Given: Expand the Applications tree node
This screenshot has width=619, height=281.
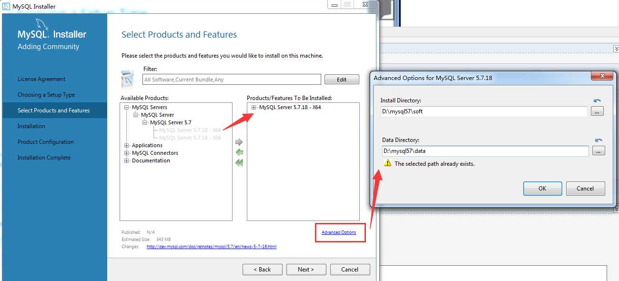Looking at the screenshot, I should pyautogui.click(x=127, y=145).
